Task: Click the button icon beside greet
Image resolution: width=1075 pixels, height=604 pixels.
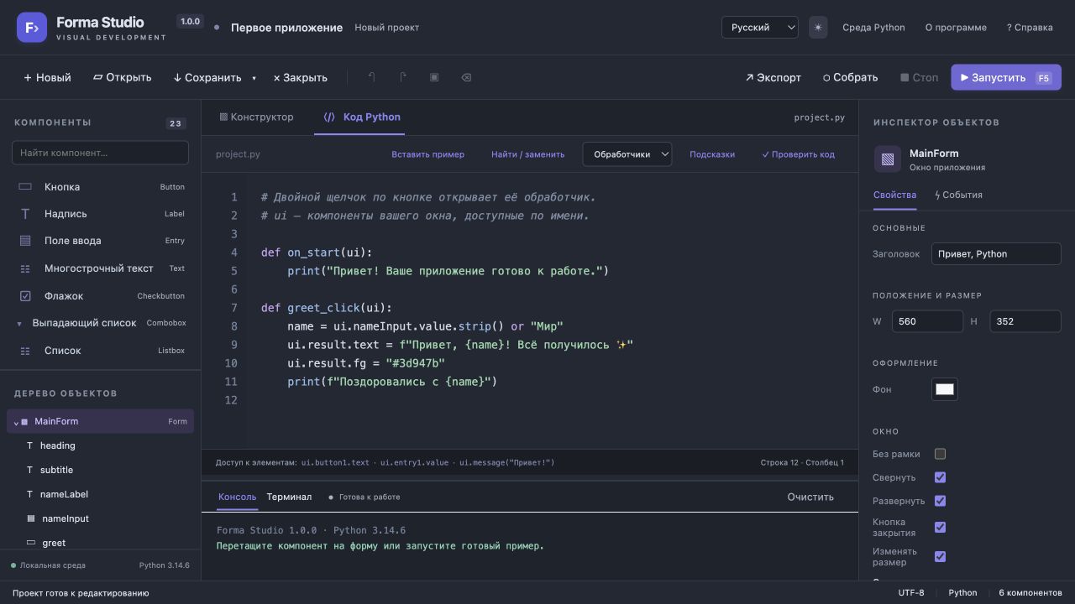Action: 31,543
